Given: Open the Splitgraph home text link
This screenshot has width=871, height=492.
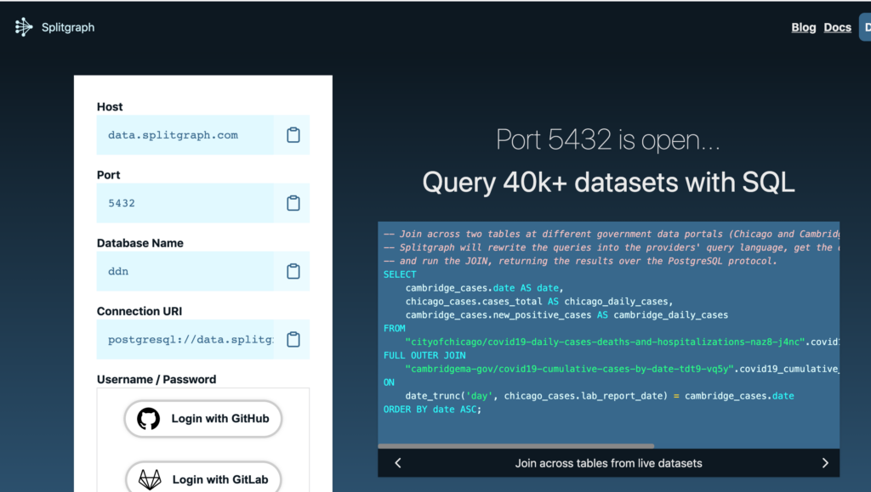Looking at the screenshot, I should click(x=68, y=27).
